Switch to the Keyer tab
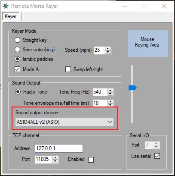Image resolution: width=175 pixels, height=176 pixels. (x=10, y=16)
